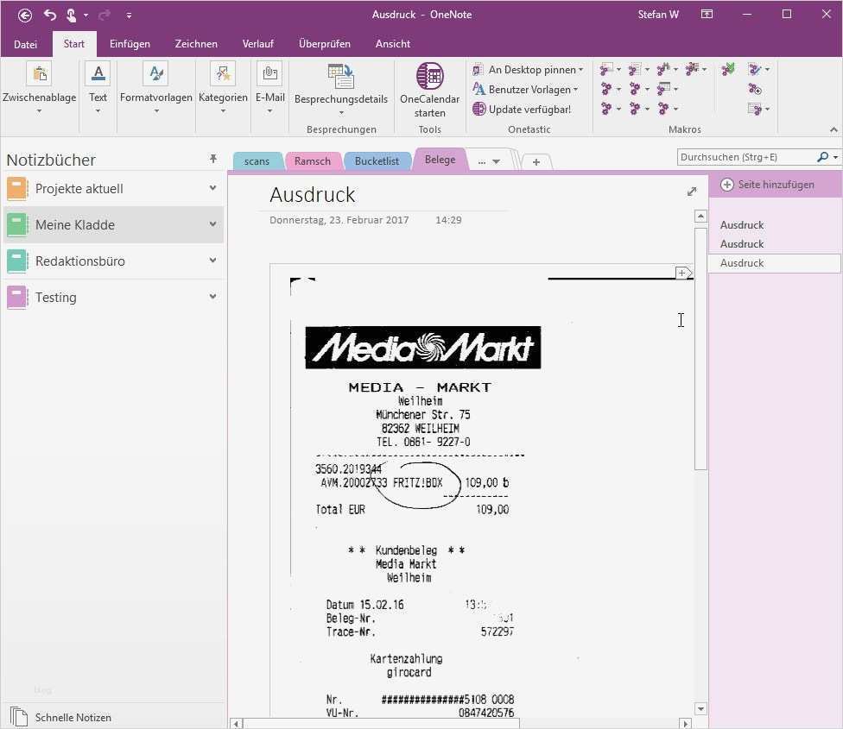Expand the Meine Kladde notebook
Screen dimensions: 843x729
pos(212,223)
